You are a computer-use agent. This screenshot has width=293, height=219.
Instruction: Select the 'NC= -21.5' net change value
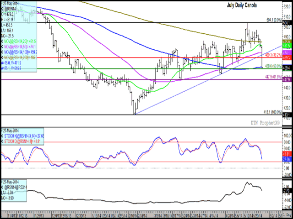(x=8, y=36)
